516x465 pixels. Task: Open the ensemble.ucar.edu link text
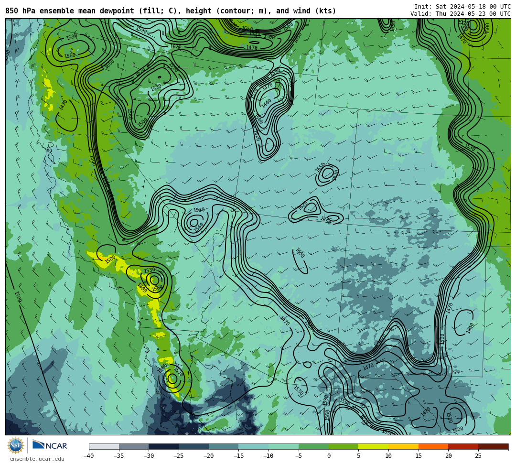37,459
